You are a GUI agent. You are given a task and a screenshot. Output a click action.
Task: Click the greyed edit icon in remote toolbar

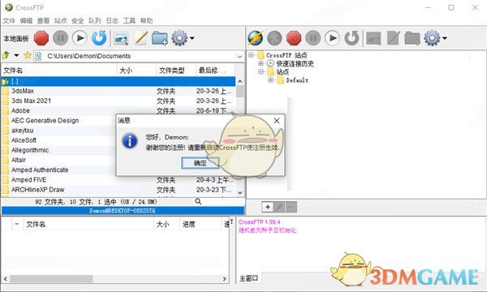point(393,38)
